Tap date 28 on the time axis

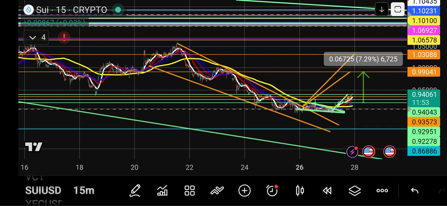[354, 167]
